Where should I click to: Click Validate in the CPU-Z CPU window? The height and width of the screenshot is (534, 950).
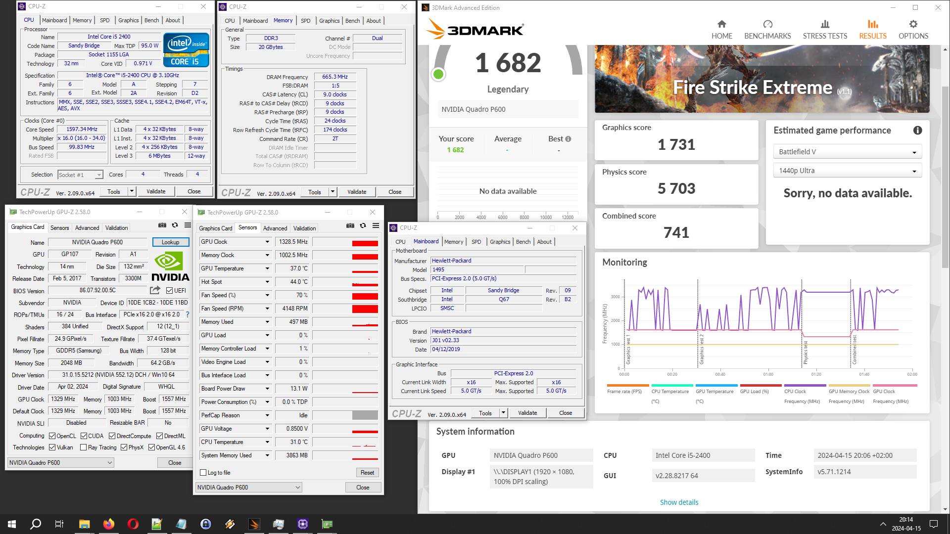coord(156,191)
